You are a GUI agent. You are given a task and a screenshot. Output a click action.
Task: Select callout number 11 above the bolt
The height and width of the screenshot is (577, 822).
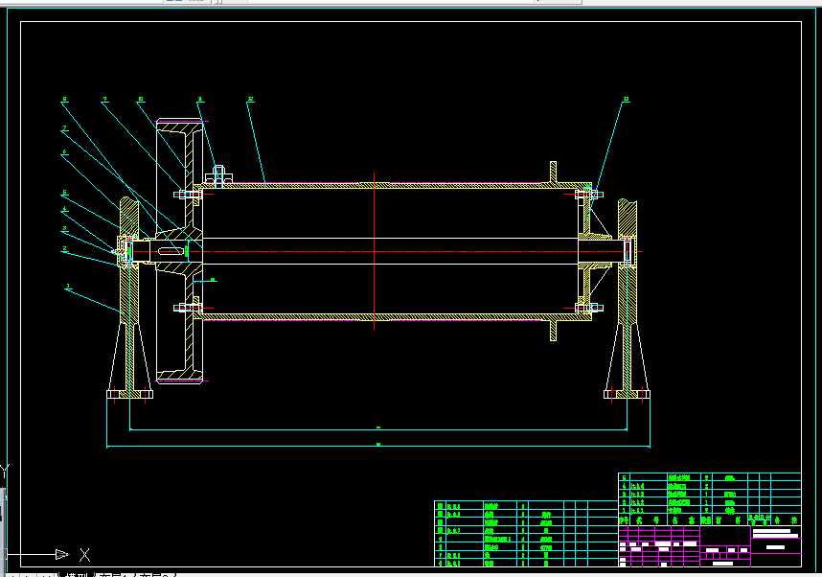200,99
